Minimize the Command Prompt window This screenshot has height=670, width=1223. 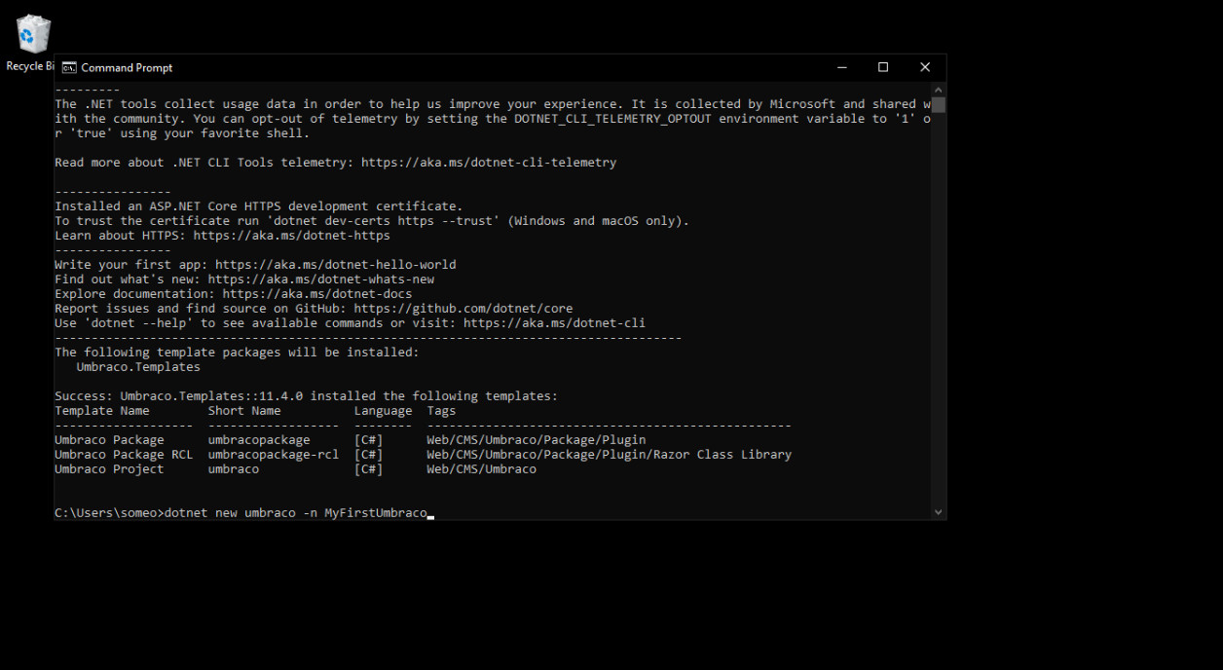point(840,67)
